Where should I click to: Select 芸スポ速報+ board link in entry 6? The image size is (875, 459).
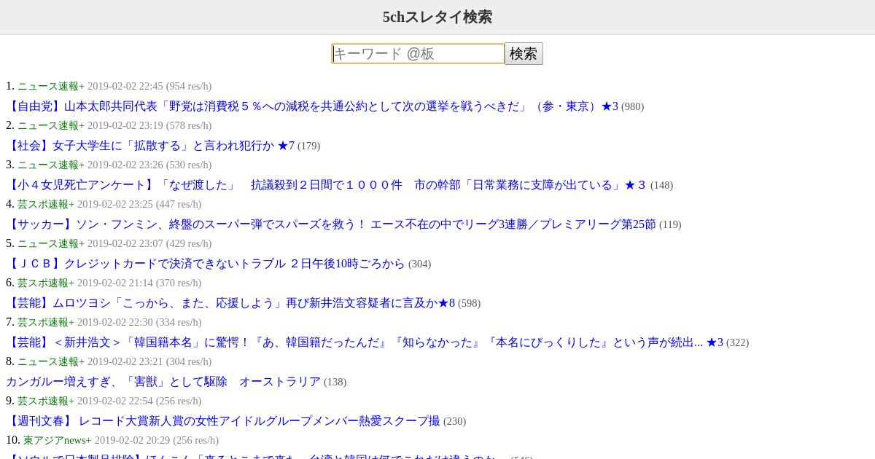(46, 283)
